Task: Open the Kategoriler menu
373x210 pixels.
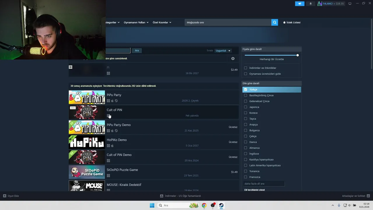Action: tap(112, 22)
